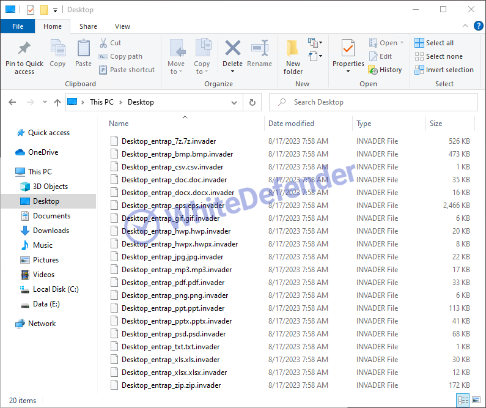Image resolution: width=486 pixels, height=408 pixels.
Task: Sort by the Type column header
Action: (x=389, y=124)
